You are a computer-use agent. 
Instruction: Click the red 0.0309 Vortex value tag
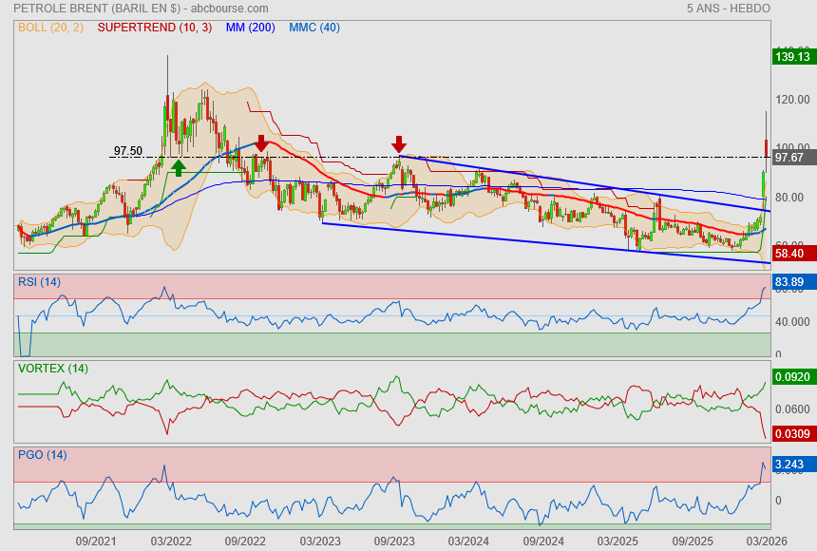[x=791, y=434]
